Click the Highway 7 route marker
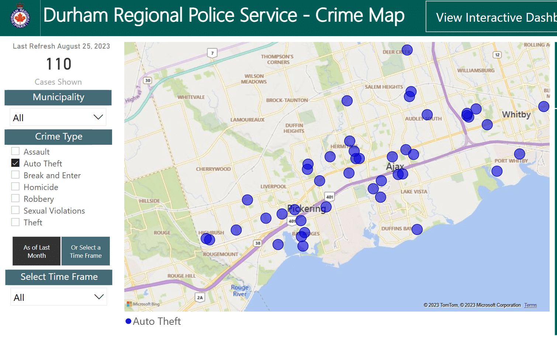The height and width of the screenshot is (355, 557). (x=212, y=53)
